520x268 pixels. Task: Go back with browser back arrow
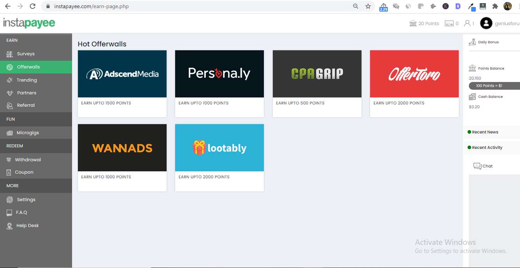click(8, 6)
